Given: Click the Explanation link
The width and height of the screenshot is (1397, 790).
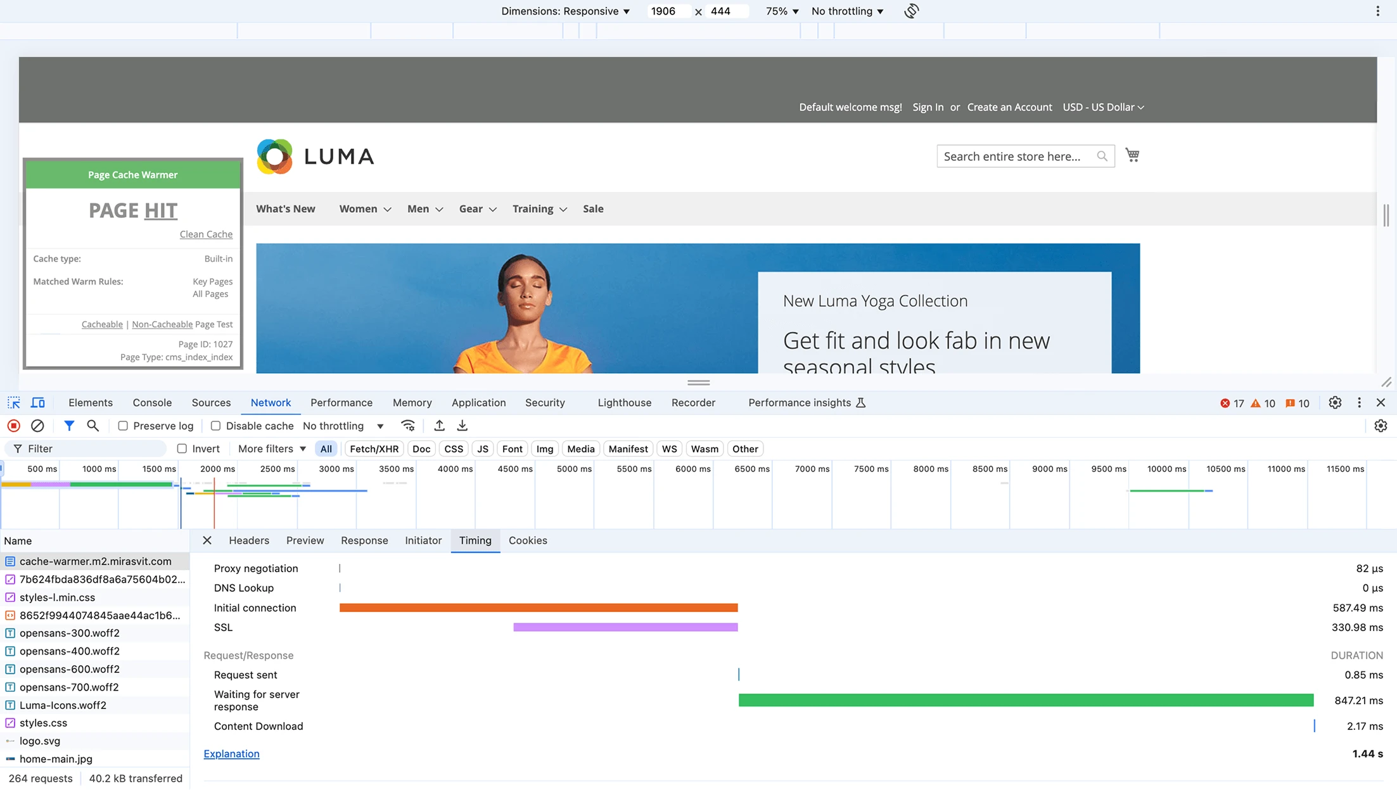Looking at the screenshot, I should [x=231, y=753].
